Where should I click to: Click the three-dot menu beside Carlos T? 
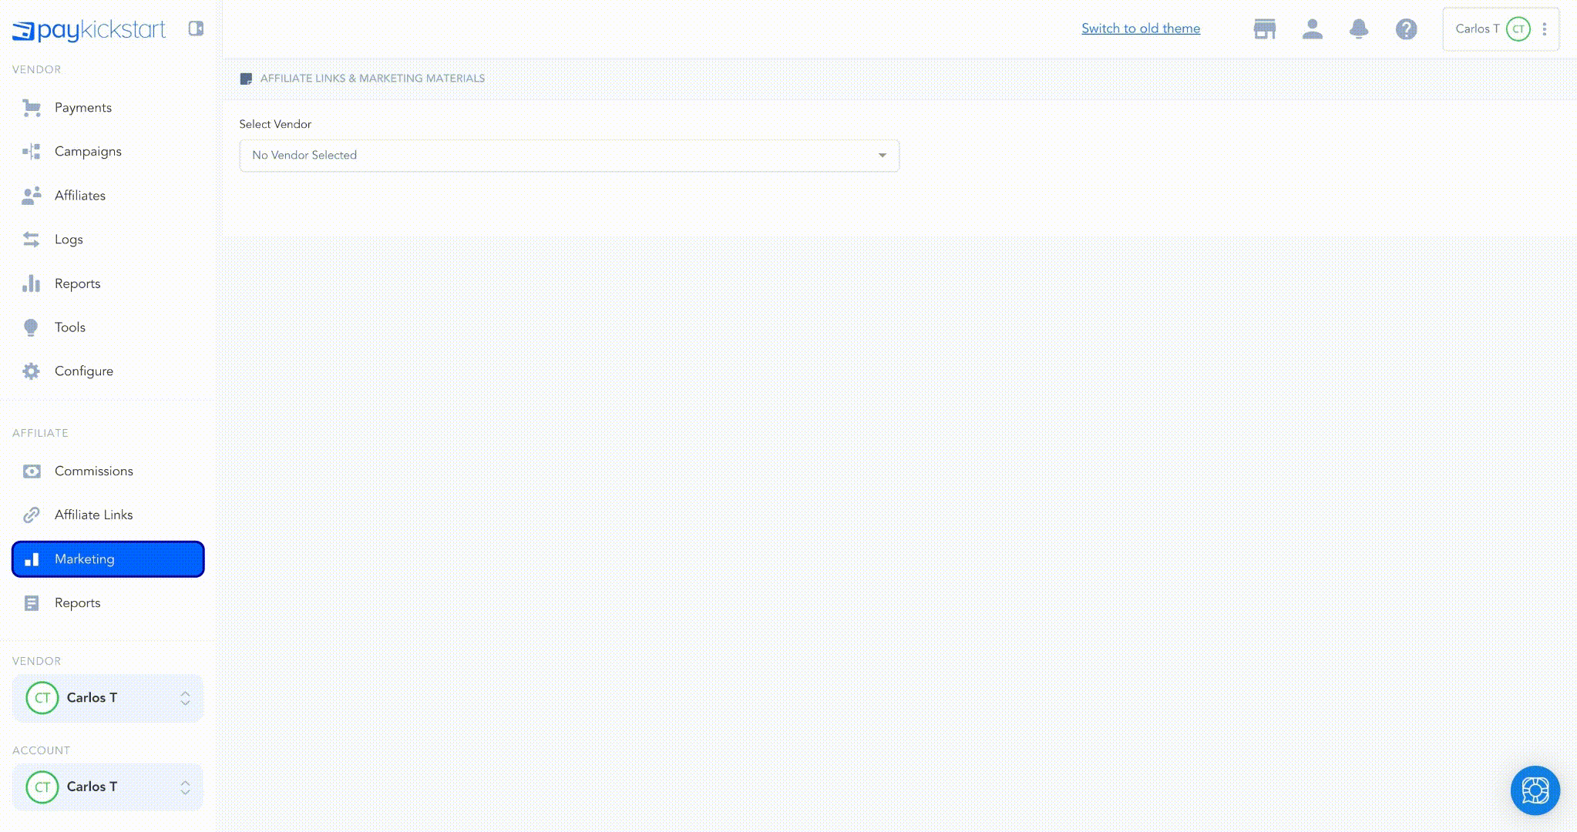[1545, 29]
